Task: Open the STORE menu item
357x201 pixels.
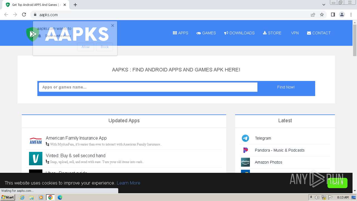Action: (x=272, y=33)
